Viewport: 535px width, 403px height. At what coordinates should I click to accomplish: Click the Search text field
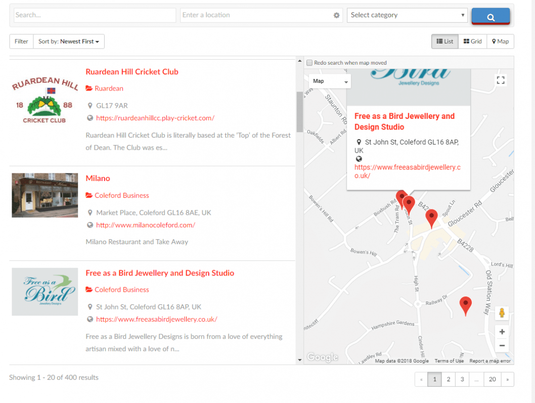pyautogui.click(x=95, y=15)
